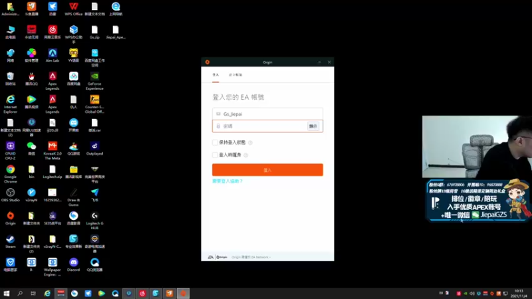The image size is (532, 299).
Task: Select the Gs.zip file on desktop
Action: coord(94,33)
